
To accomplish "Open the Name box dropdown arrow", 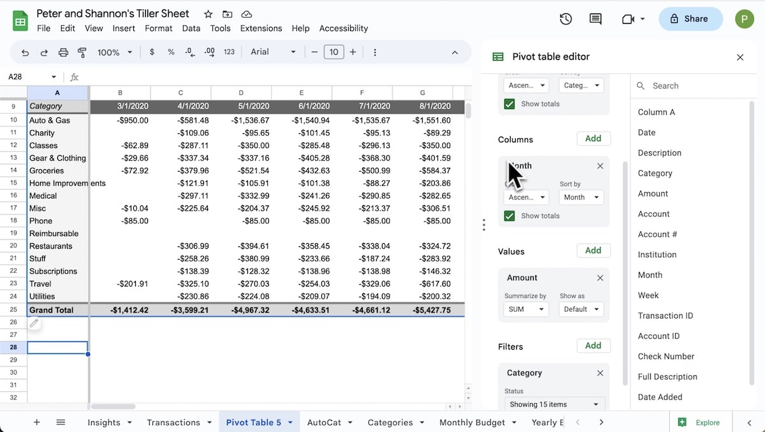I will tap(54, 77).
